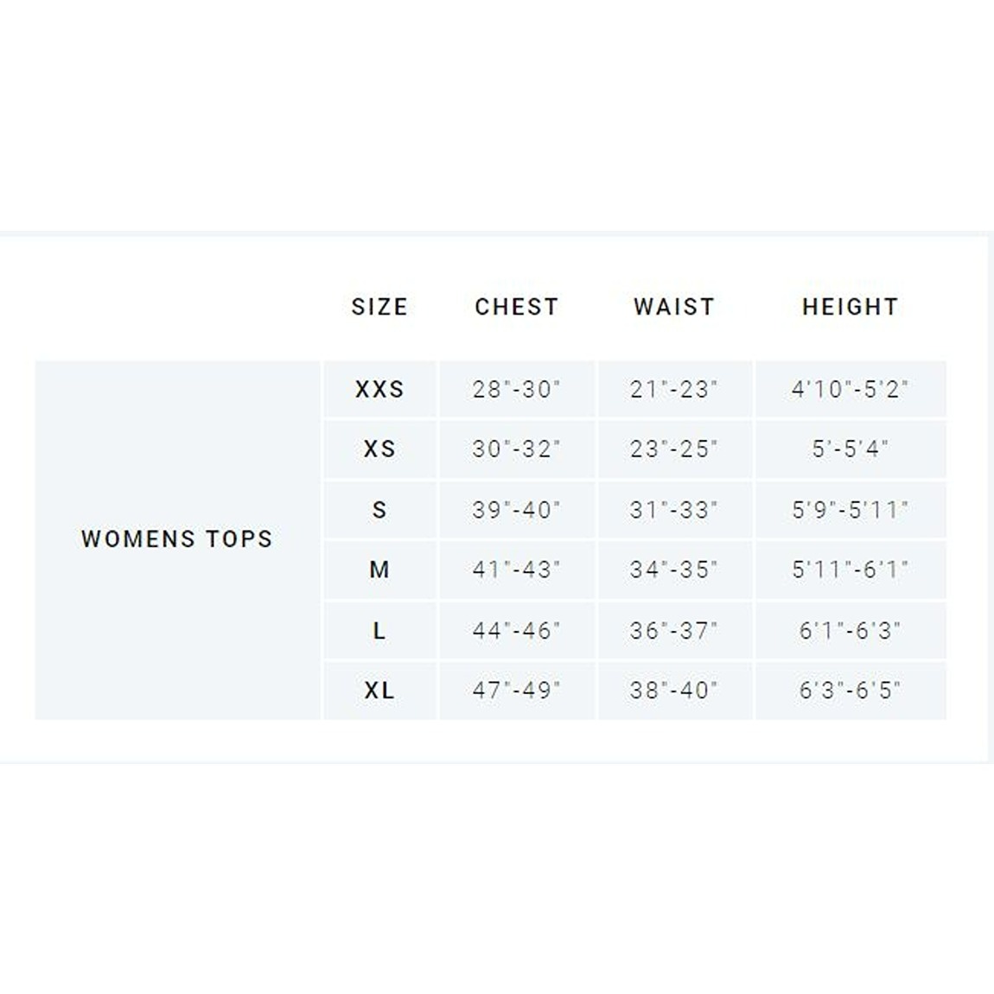Click the 5'9"-5'11" height cell
This screenshot has width=994, height=994.
pyautogui.click(x=851, y=510)
